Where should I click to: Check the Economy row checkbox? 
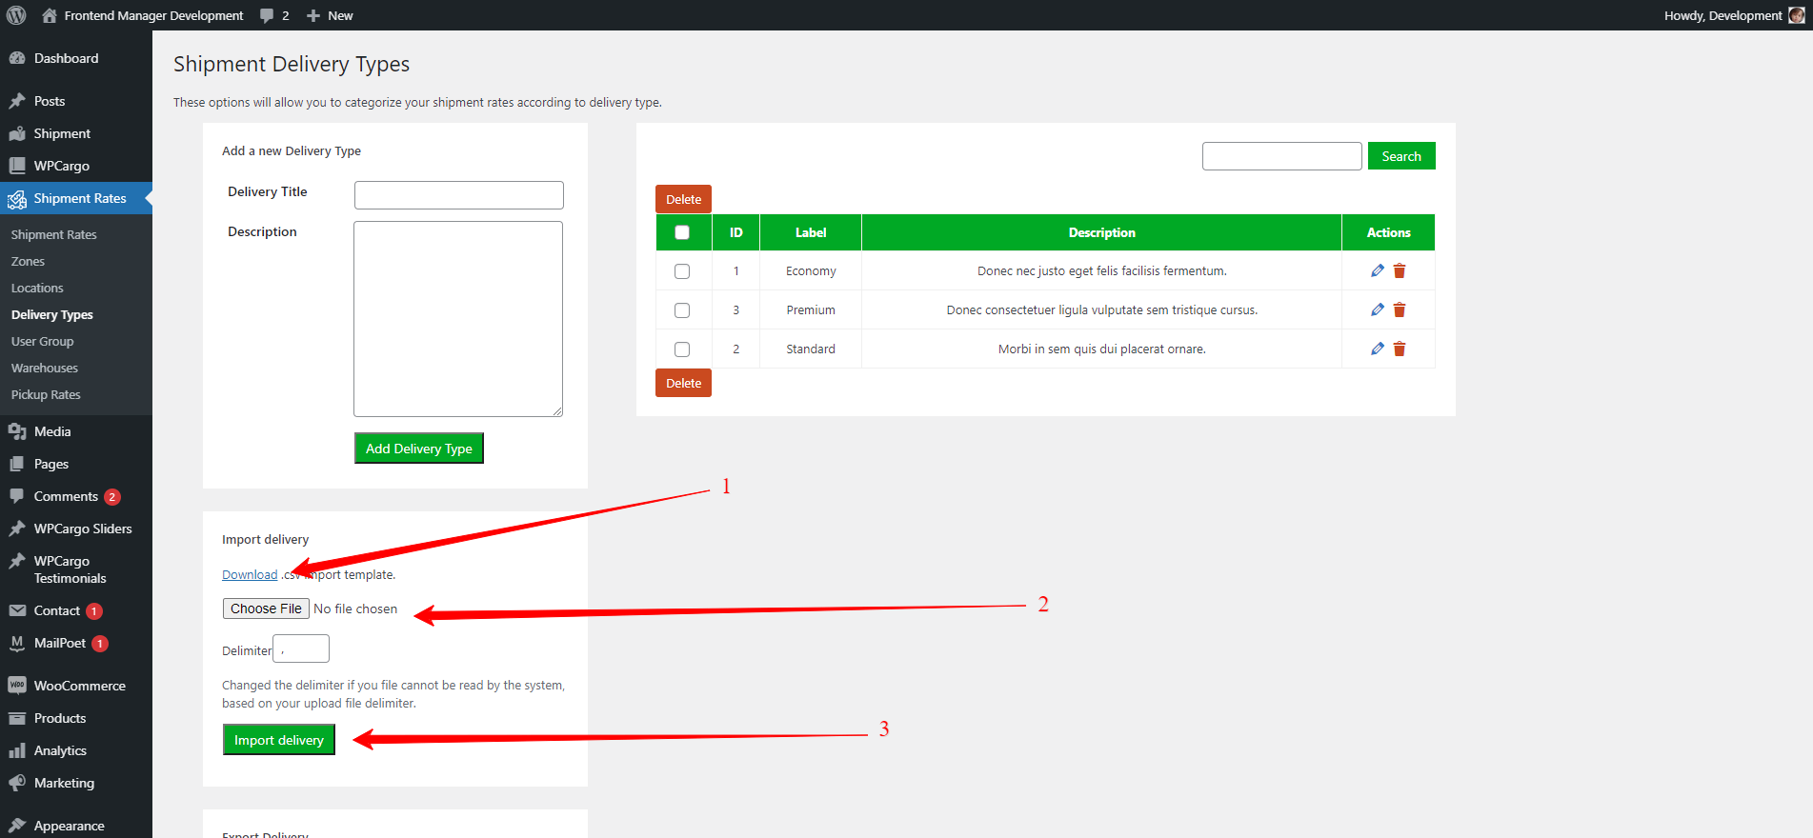[682, 271]
